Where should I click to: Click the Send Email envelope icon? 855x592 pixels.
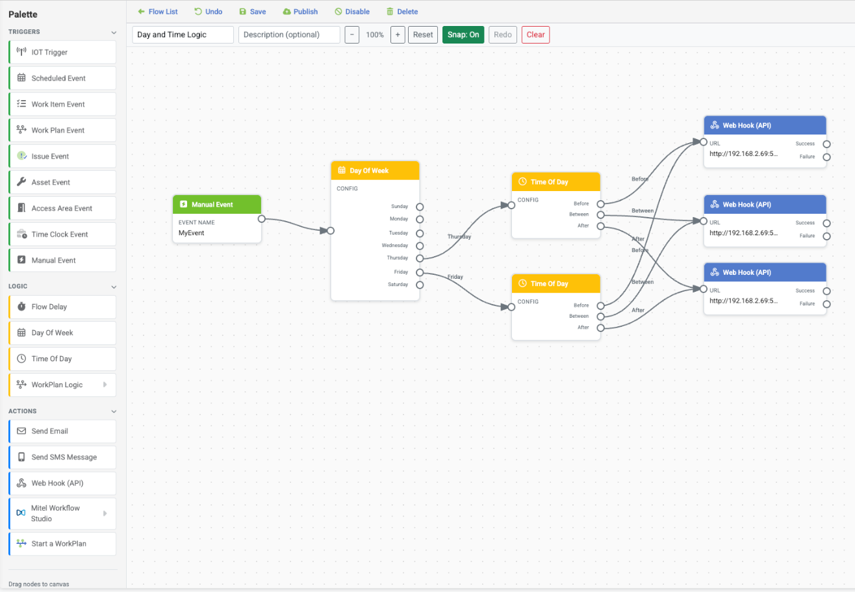point(21,431)
